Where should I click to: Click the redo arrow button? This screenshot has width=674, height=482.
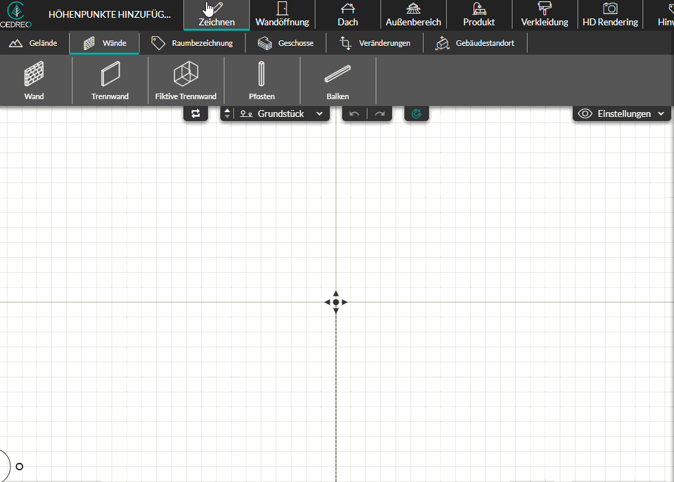pos(380,114)
